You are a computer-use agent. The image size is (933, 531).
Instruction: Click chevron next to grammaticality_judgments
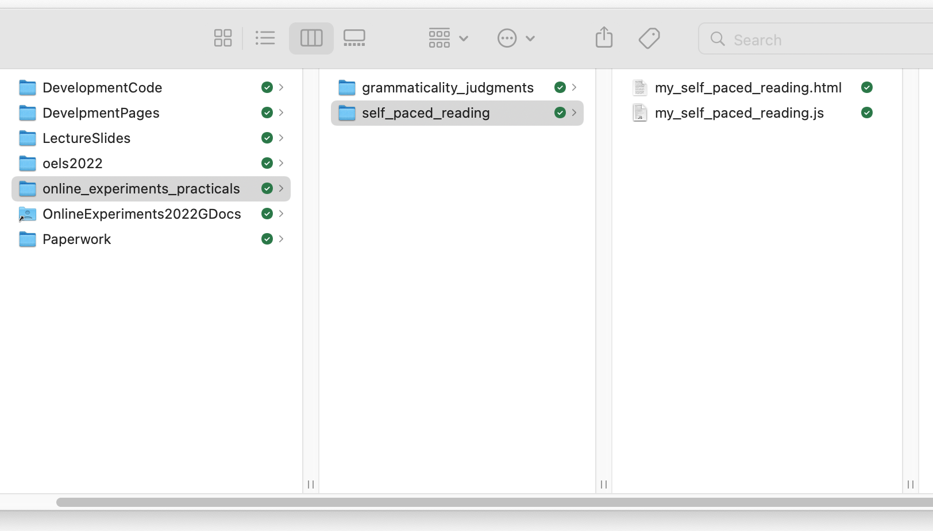pos(574,87)
